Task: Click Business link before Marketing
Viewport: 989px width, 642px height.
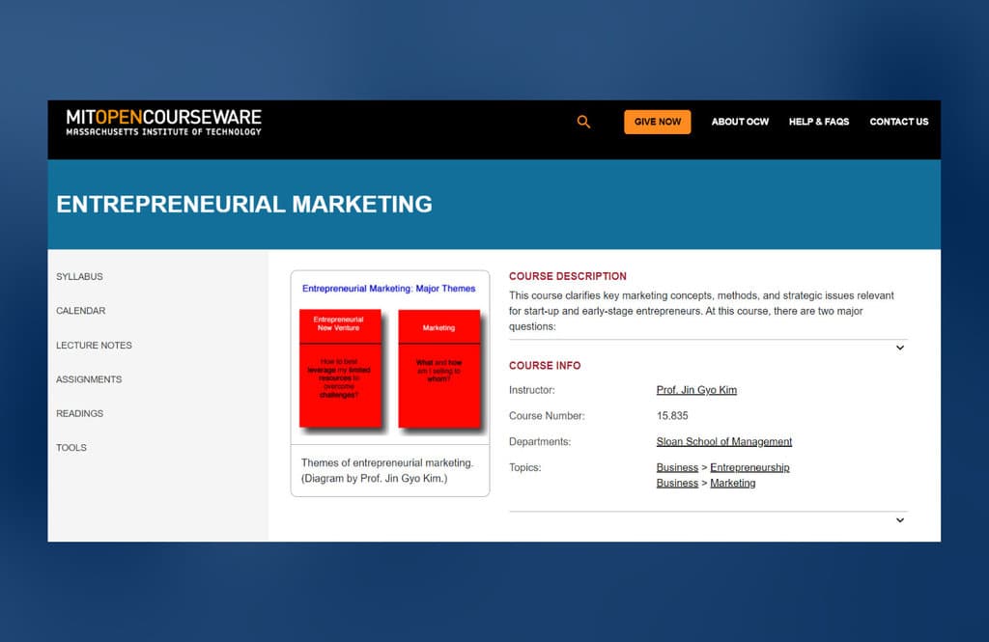Action: click(x=677, y=483)
